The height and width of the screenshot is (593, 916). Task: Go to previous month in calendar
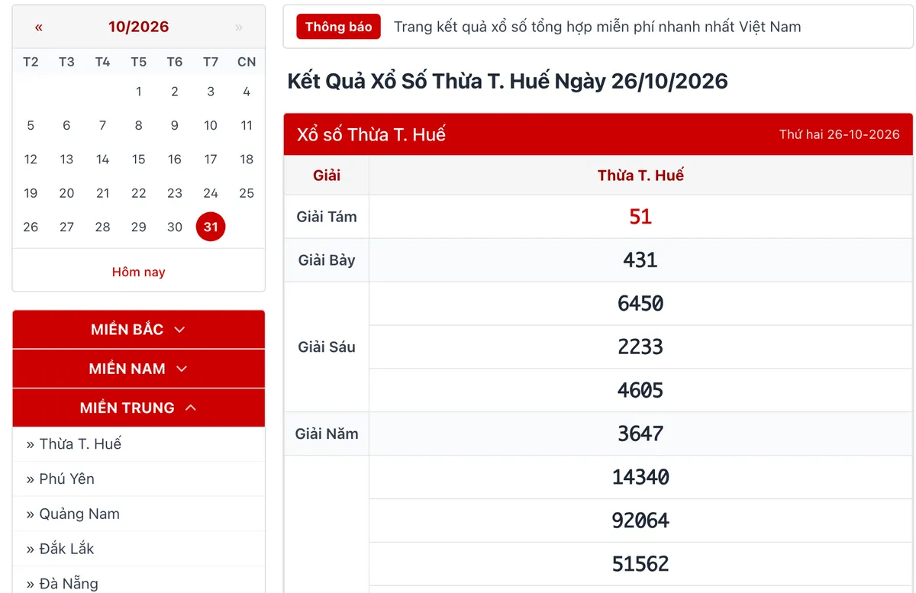(39, 27)
